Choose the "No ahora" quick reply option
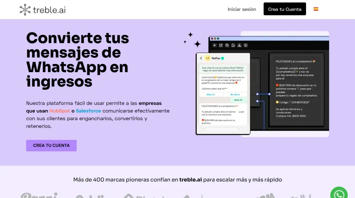Viewport: 355px width, 198px height. (235, 94)
